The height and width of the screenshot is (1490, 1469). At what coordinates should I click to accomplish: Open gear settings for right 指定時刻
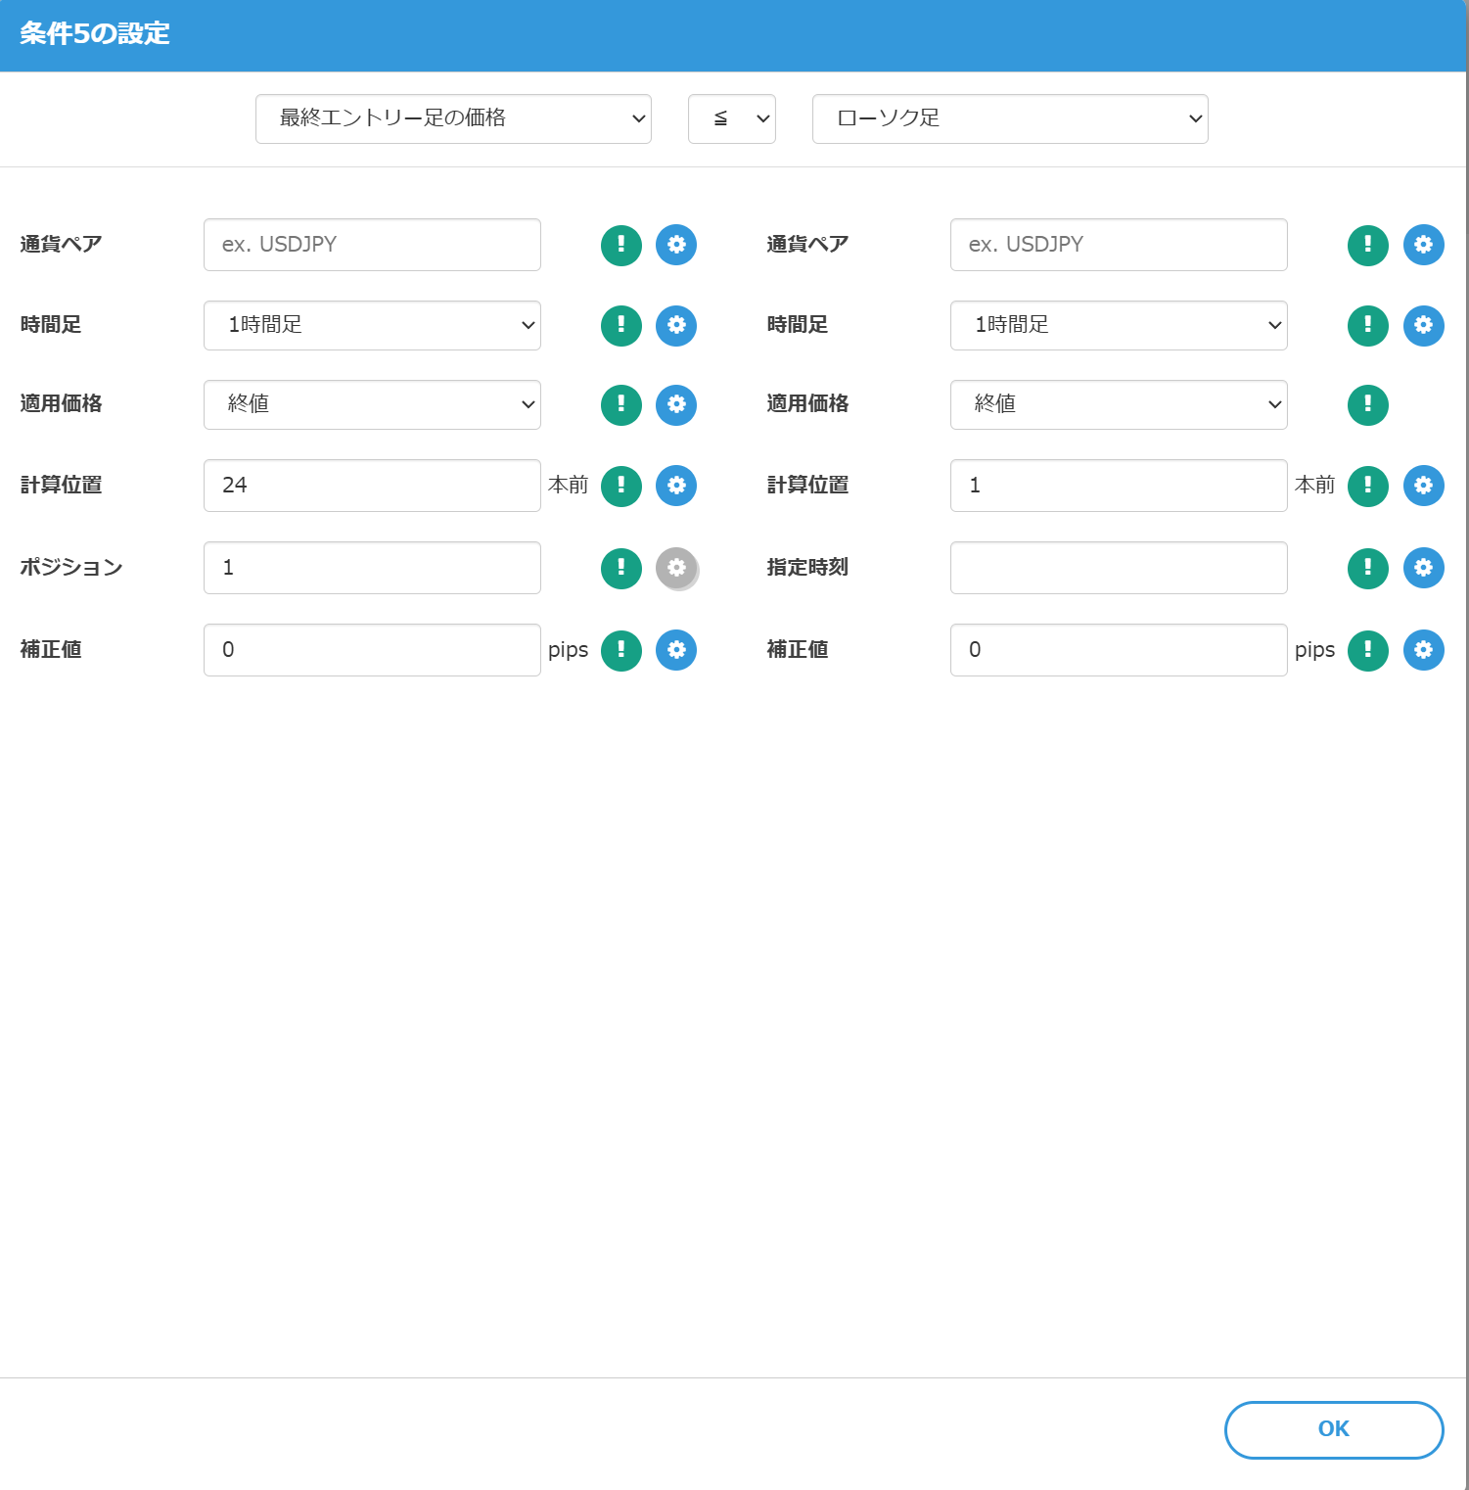(1423, 568)
